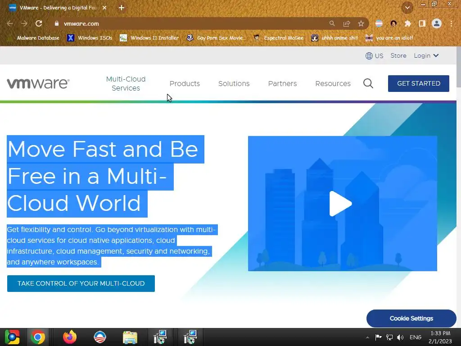Viewport: 461px width, 346px height.
Task: Open the Extensions puzzle icon
Action: coord(408,23)
